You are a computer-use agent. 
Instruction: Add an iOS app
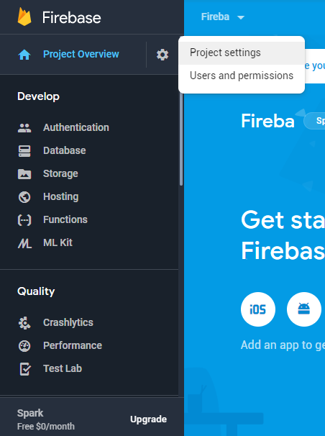[258, 309]
